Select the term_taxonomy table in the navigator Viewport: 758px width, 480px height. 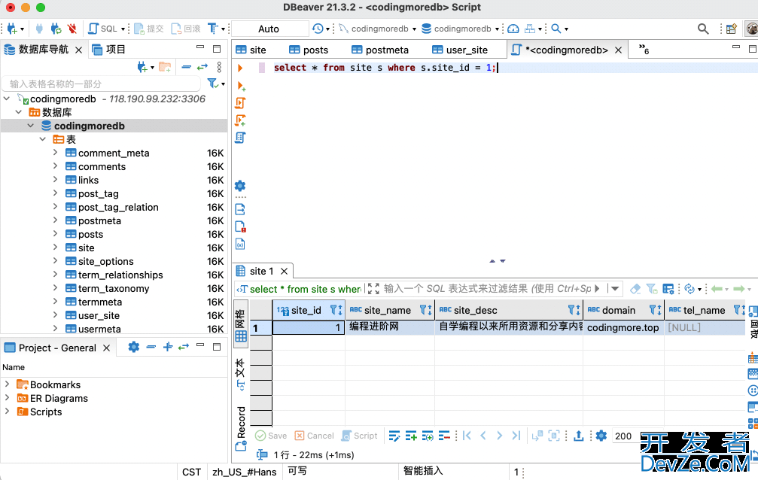click(x=114, y=288)
